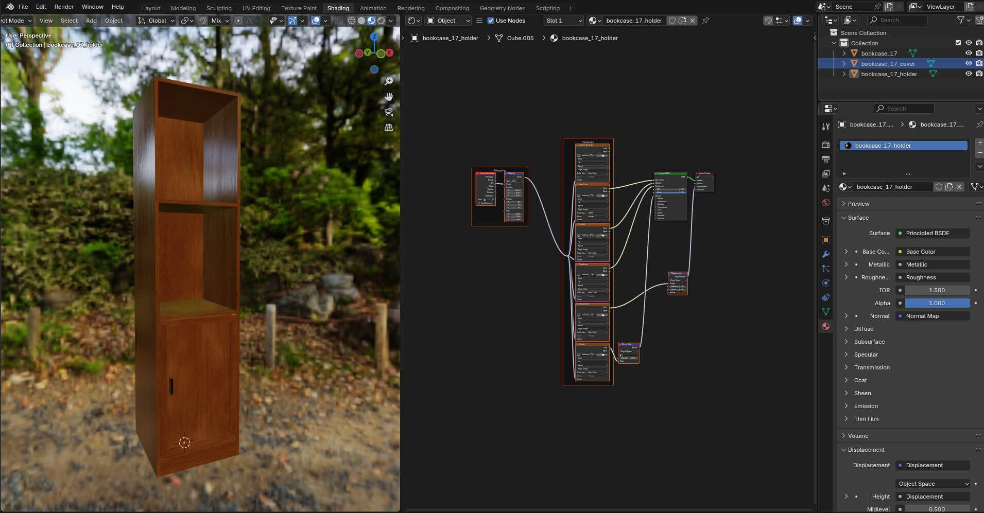
Task: Open the Render properties tab icon
Action: tap(826, 145)
